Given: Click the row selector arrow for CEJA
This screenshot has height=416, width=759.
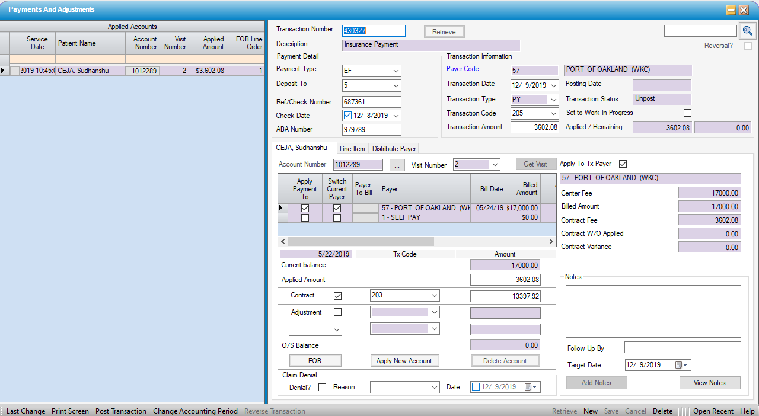Looking at the screenshot, I should [x=4, y=71].
